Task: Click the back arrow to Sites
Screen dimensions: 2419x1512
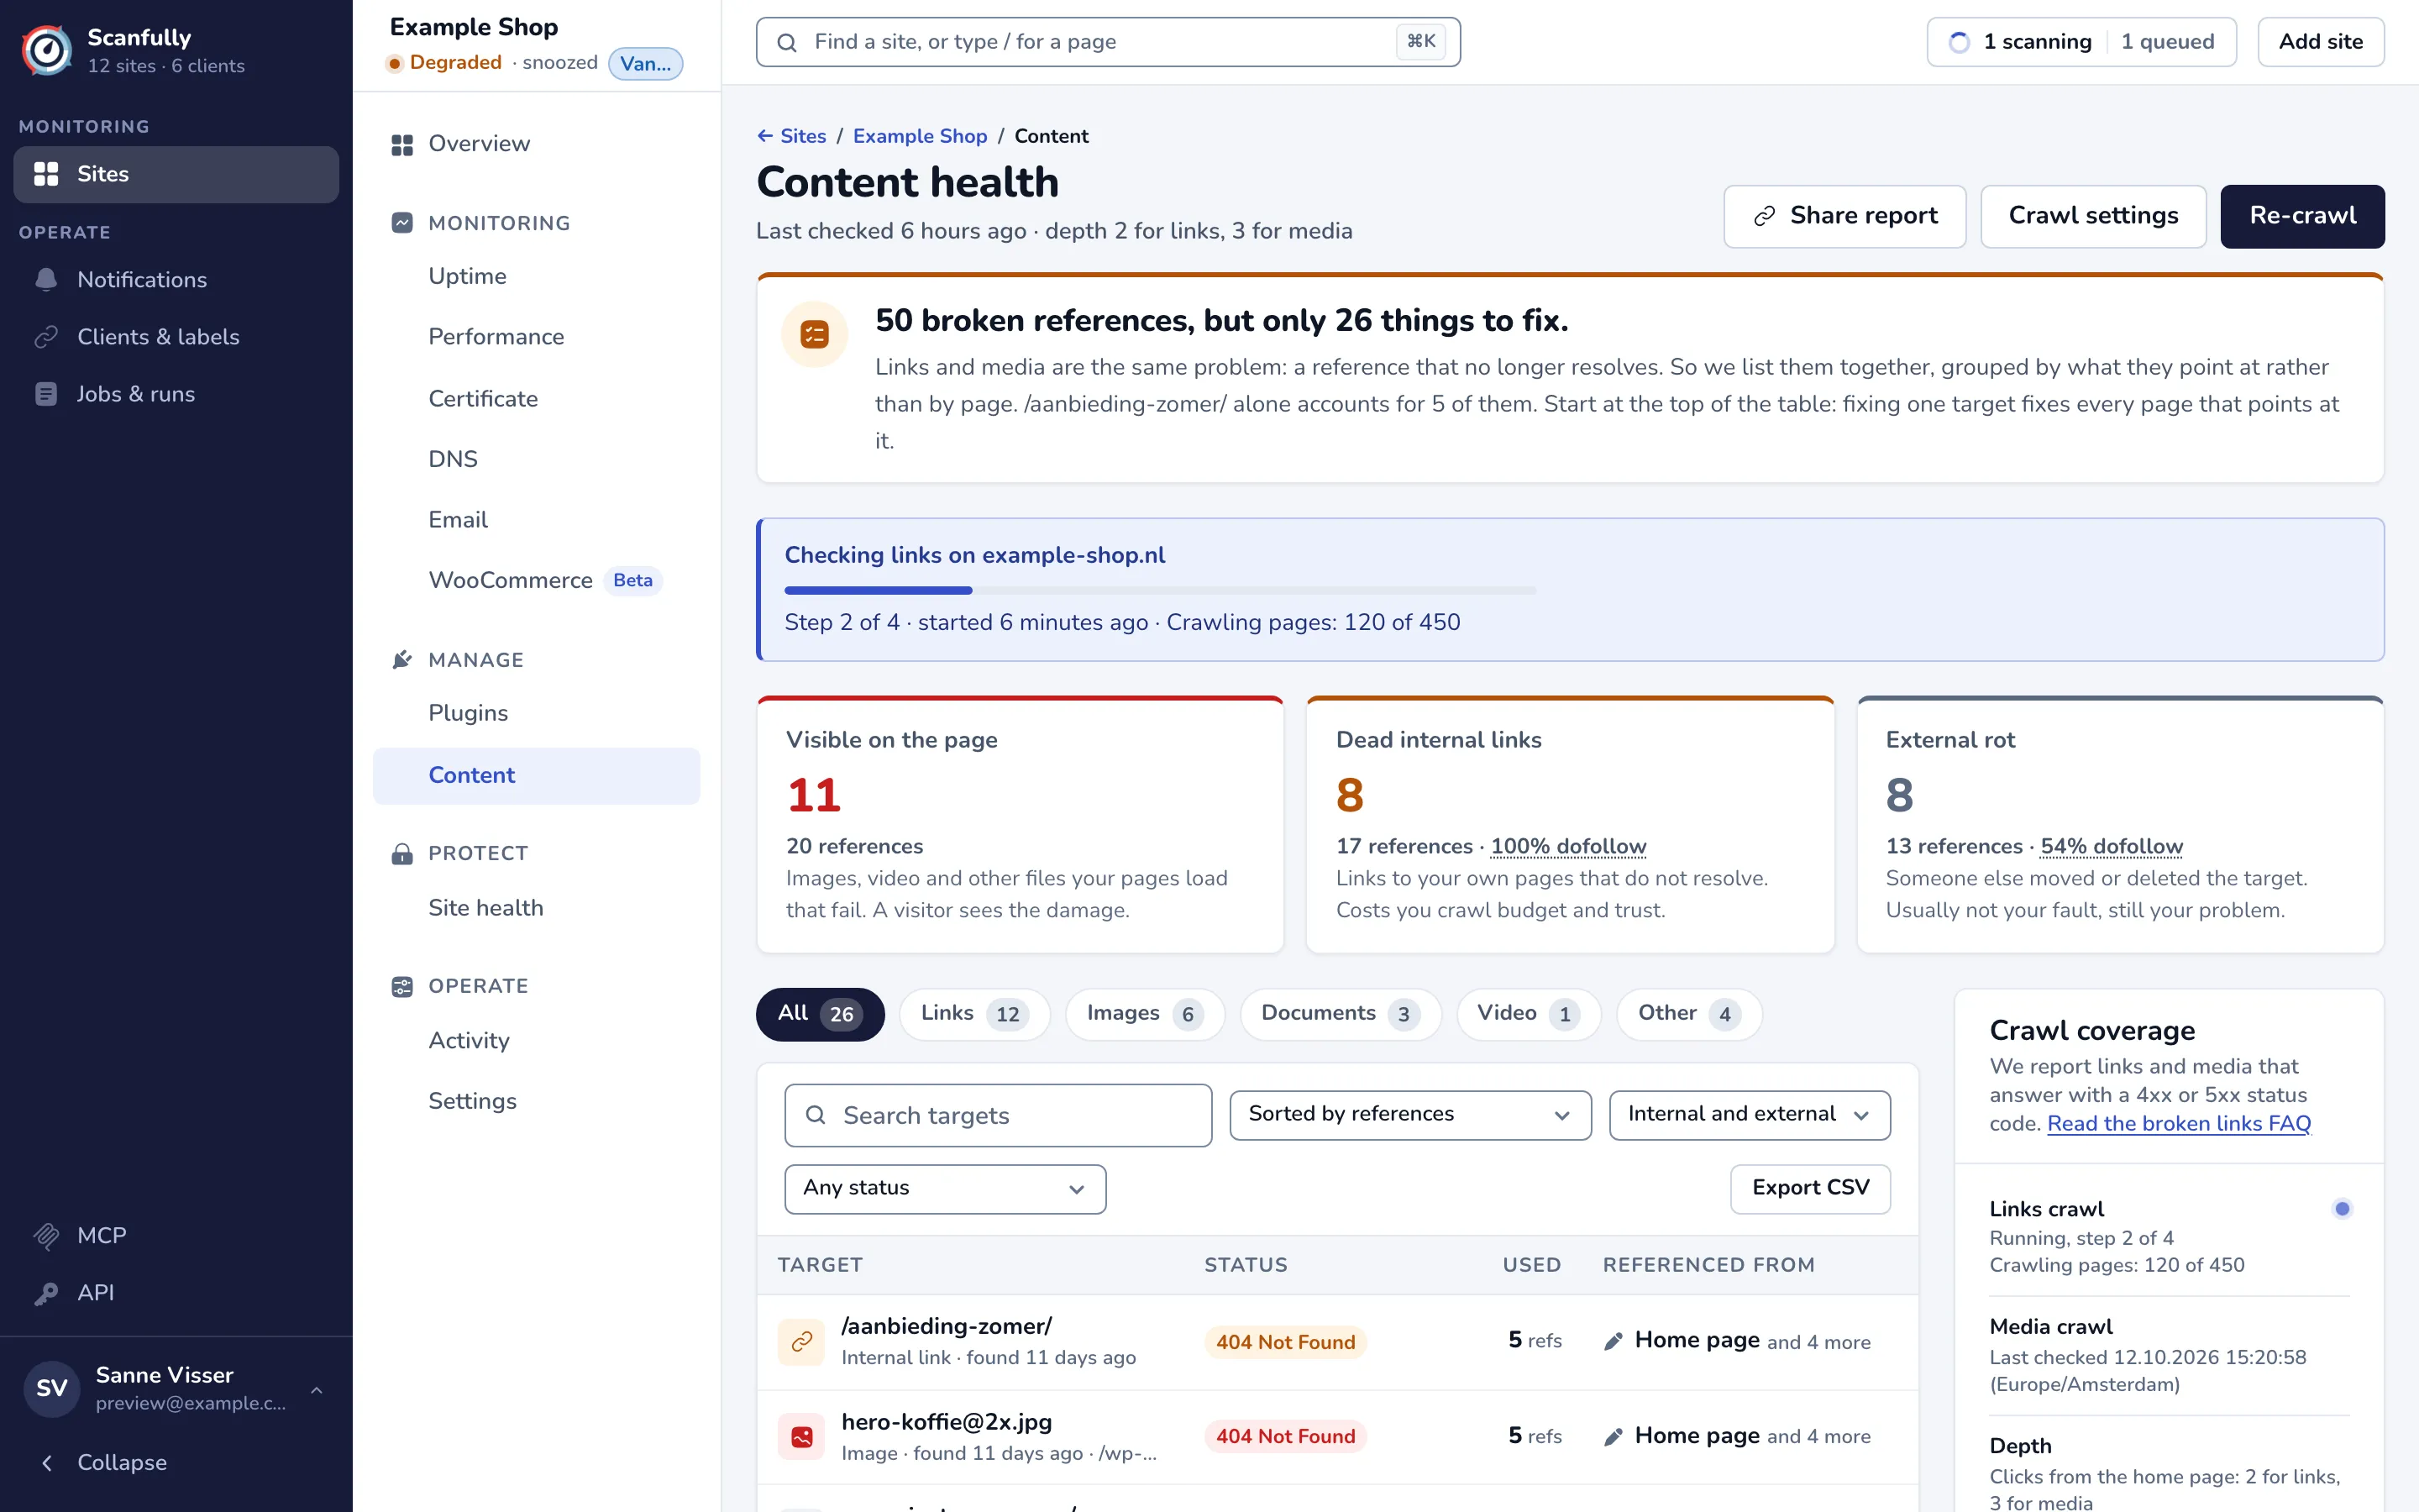Action: (x=764, y=136)
